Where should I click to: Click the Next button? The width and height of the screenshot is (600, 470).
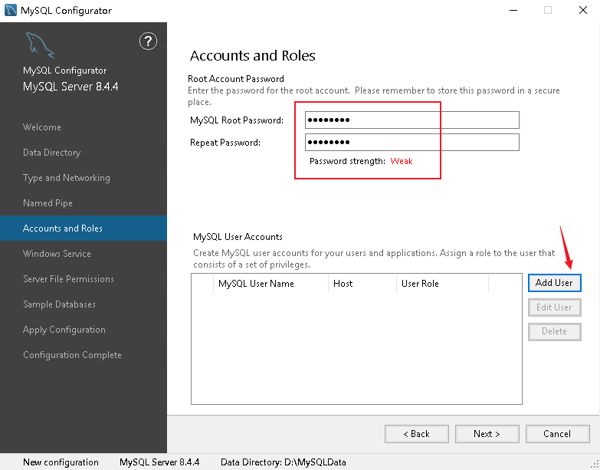[x=487, y=434]
